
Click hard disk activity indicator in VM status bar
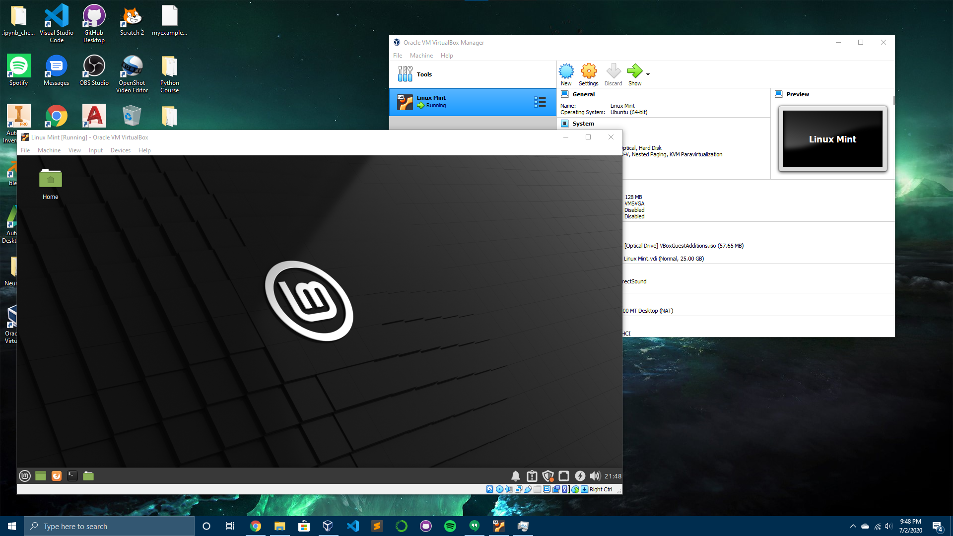tap(490, 489)
